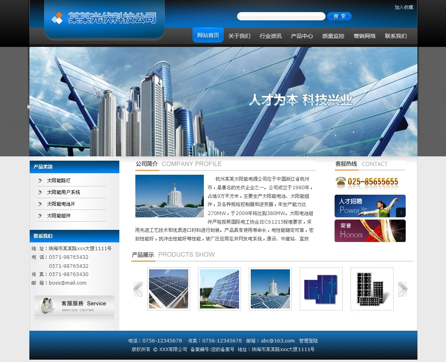Select 太阳能用户系统 product category
The image size is (446, 362).
pyautogui.click(x=63, y=192)
